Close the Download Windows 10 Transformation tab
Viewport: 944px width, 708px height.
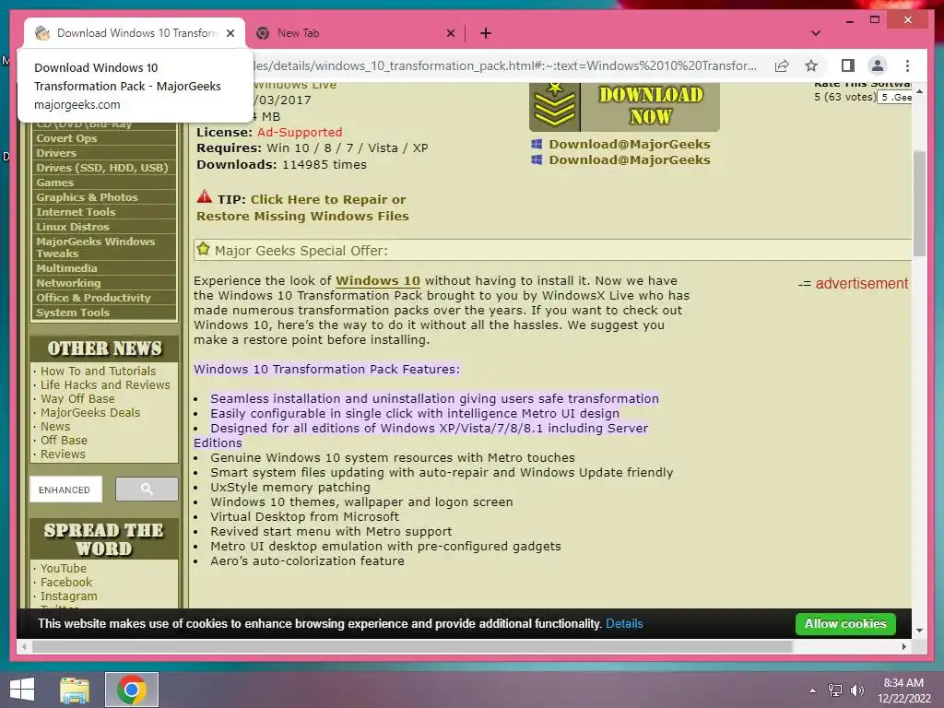click(x=230, y=33)
